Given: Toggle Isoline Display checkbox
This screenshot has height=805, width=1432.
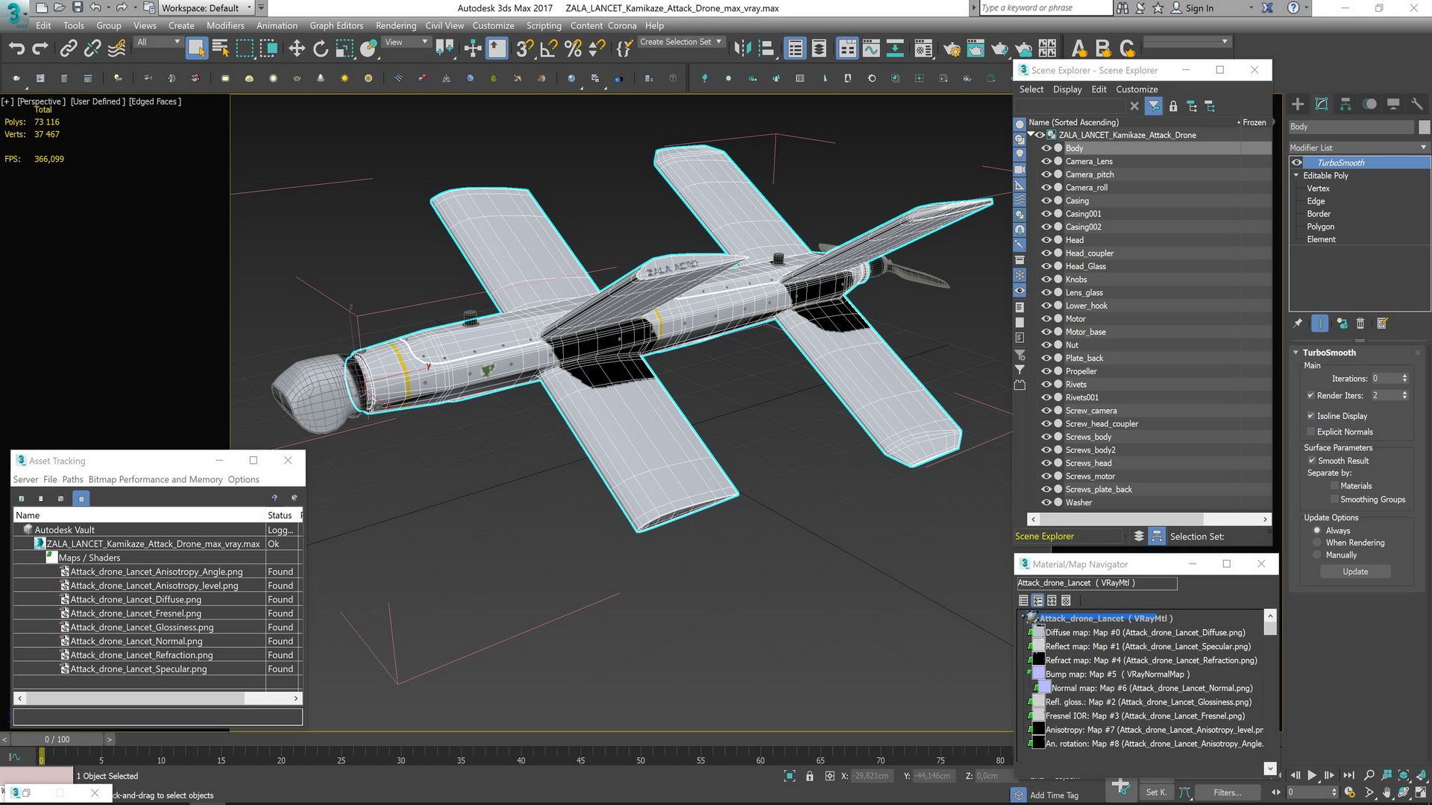Looking at the screenshot, I should [x=1310, y=416].
